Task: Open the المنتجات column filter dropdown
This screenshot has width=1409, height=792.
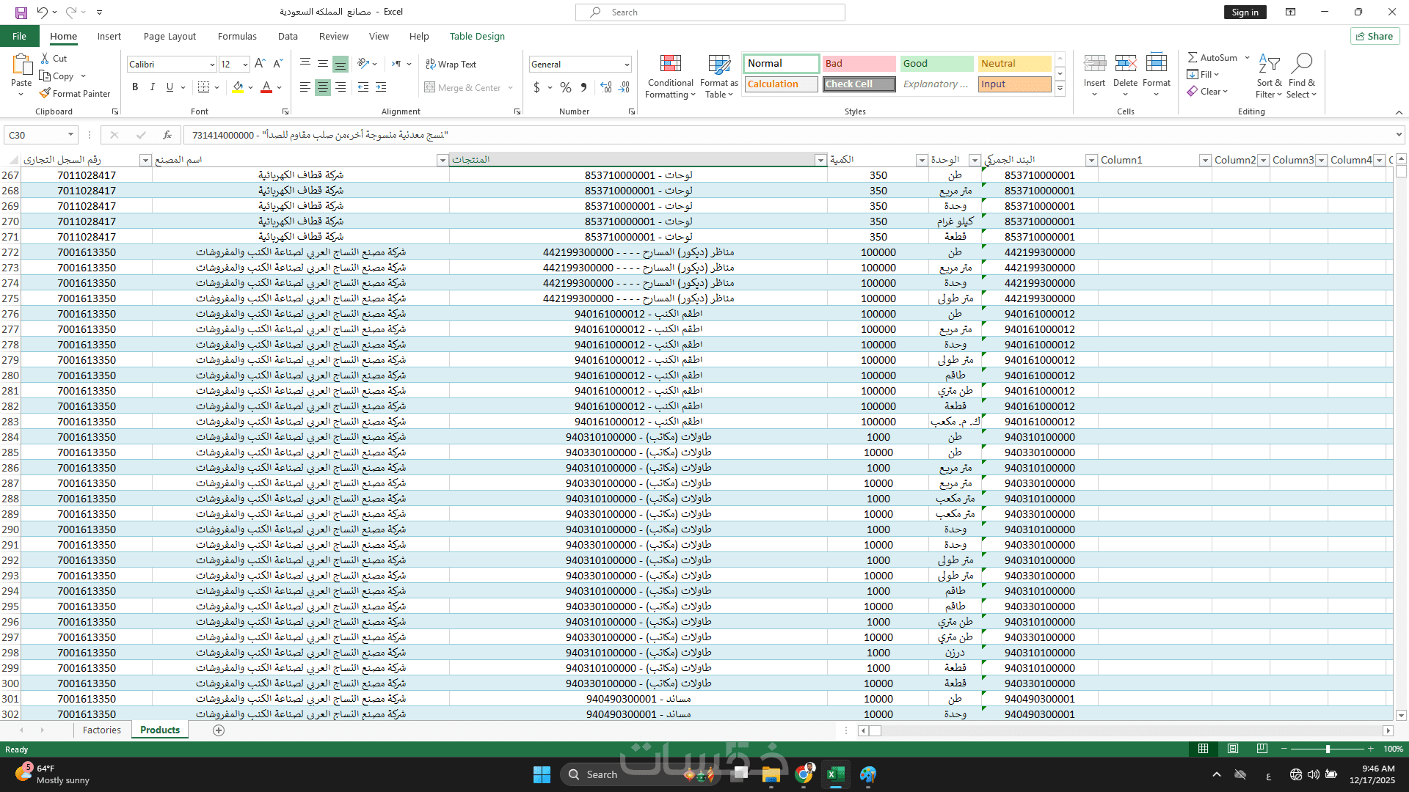Action: 820,160
